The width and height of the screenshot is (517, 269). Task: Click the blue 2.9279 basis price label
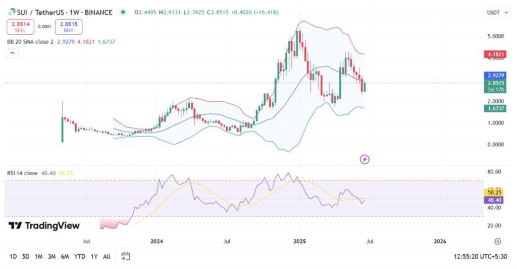tap(495, 75)
